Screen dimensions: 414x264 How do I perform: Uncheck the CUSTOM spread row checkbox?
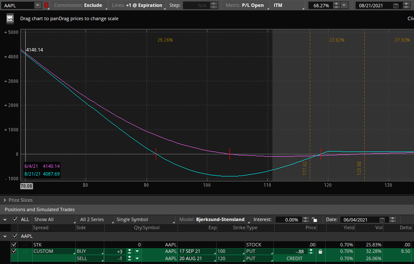(x=14, y=251)
